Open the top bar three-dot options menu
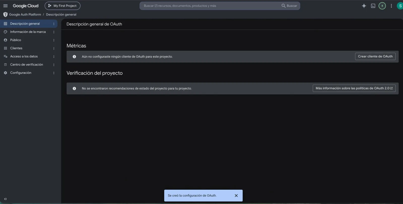Screen dimensions: 403x204 click(391, 6)
